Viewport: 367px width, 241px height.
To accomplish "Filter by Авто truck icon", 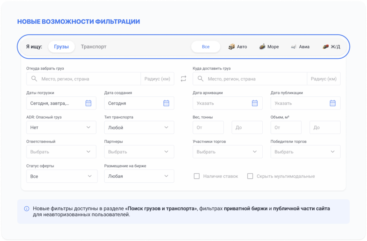I will coord(232,46).
